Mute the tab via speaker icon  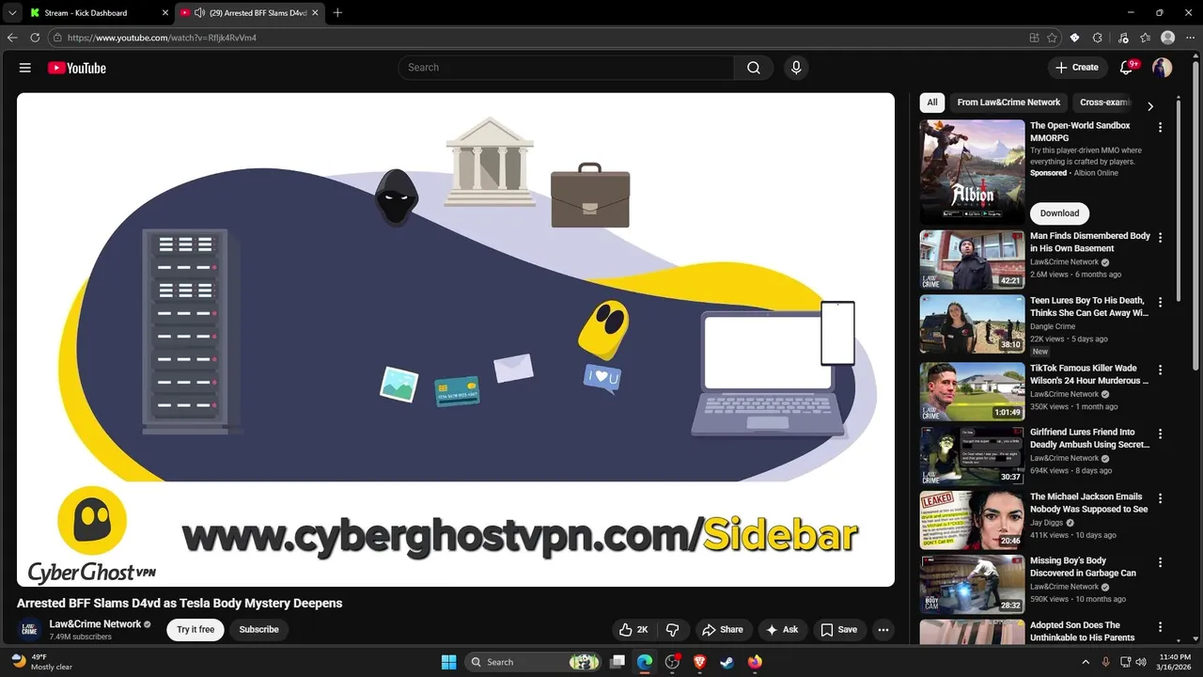199,13
